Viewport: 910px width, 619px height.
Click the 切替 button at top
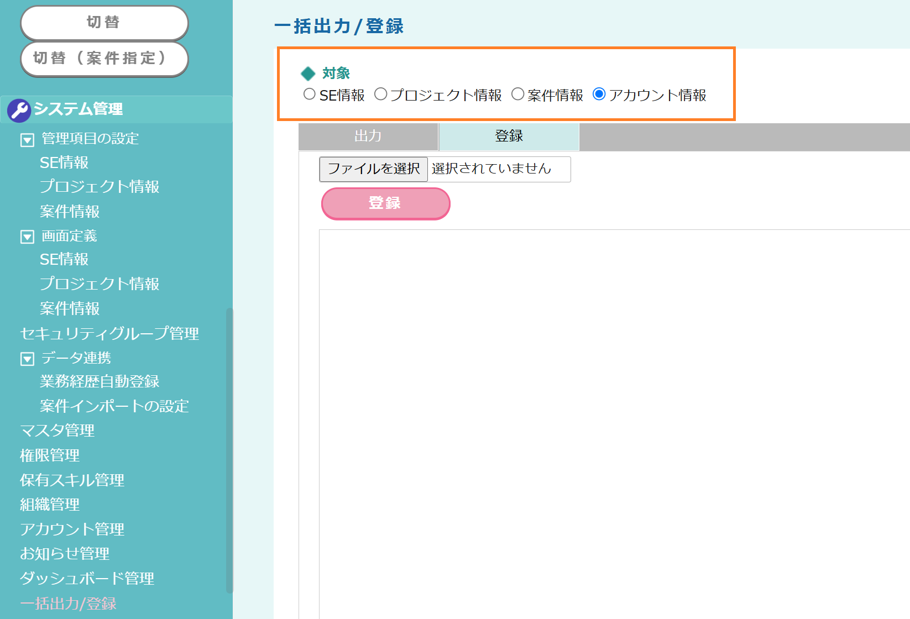click(x=104, y=23)
